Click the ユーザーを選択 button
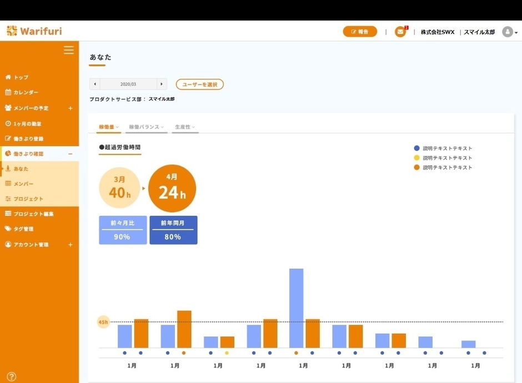This screenshot has width=522, height=383. (199, 84)
